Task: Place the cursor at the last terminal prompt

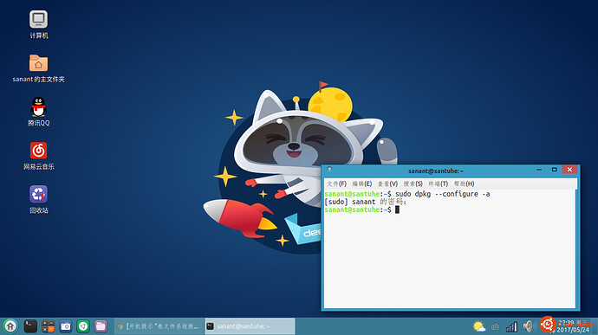Action: pos(397,210)
